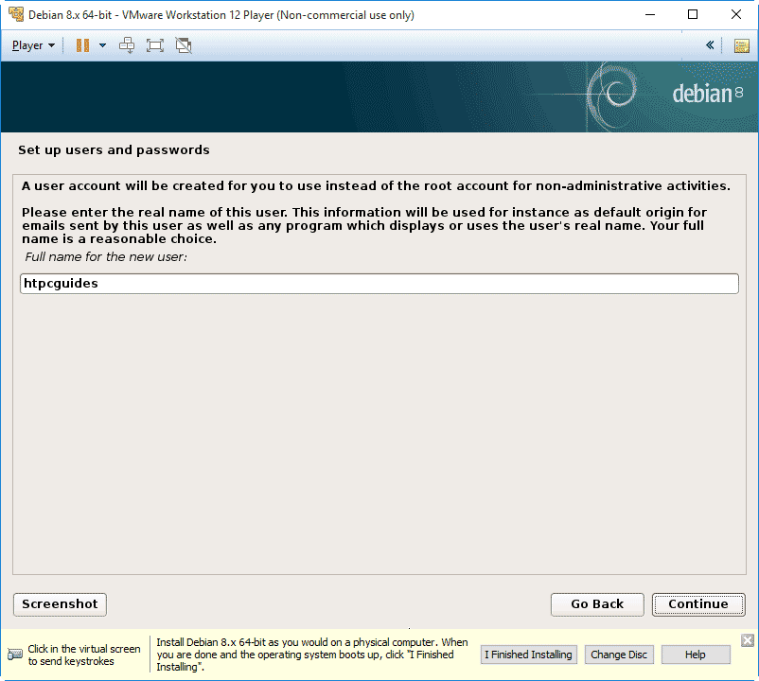
Task: Click the Continue button
Action: coord(697,604)
